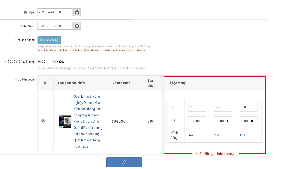283x169 pixels.
Task: Click quantity field containing 30
Action: (249, 107)
